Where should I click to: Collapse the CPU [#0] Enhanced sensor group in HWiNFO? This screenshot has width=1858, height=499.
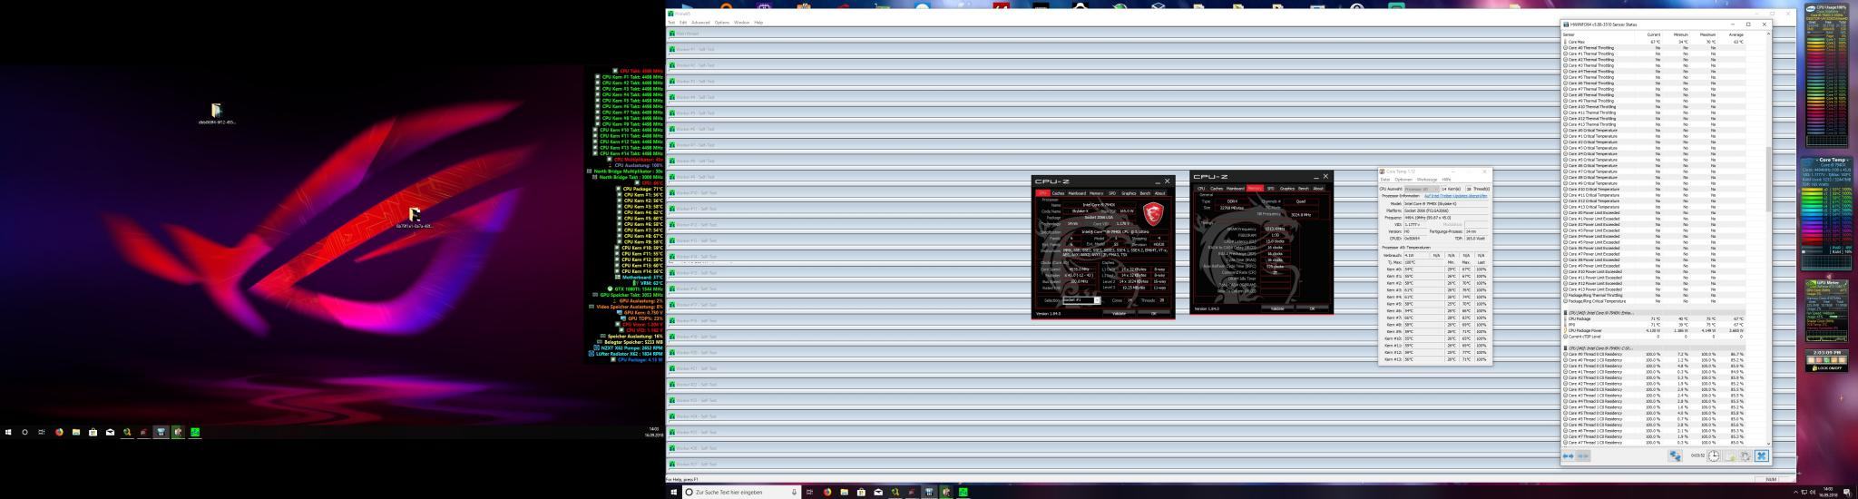point(1565,312)
